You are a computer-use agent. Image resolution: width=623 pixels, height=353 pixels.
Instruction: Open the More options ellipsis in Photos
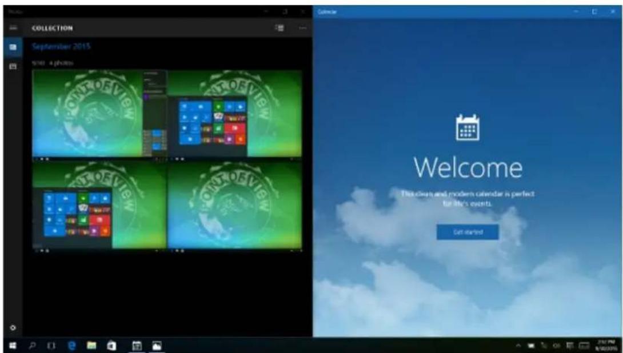[x=303, y=28]
